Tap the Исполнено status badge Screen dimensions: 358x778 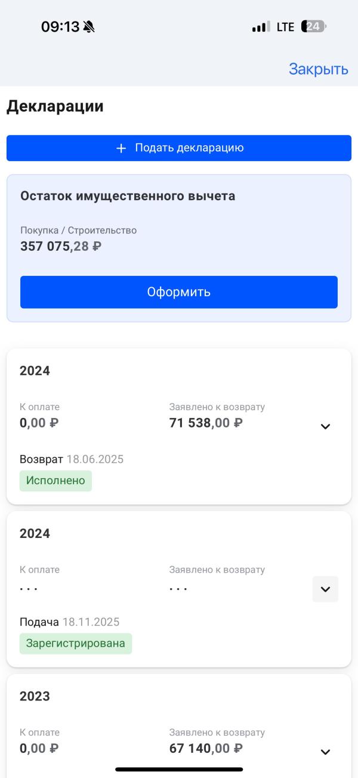55,481
